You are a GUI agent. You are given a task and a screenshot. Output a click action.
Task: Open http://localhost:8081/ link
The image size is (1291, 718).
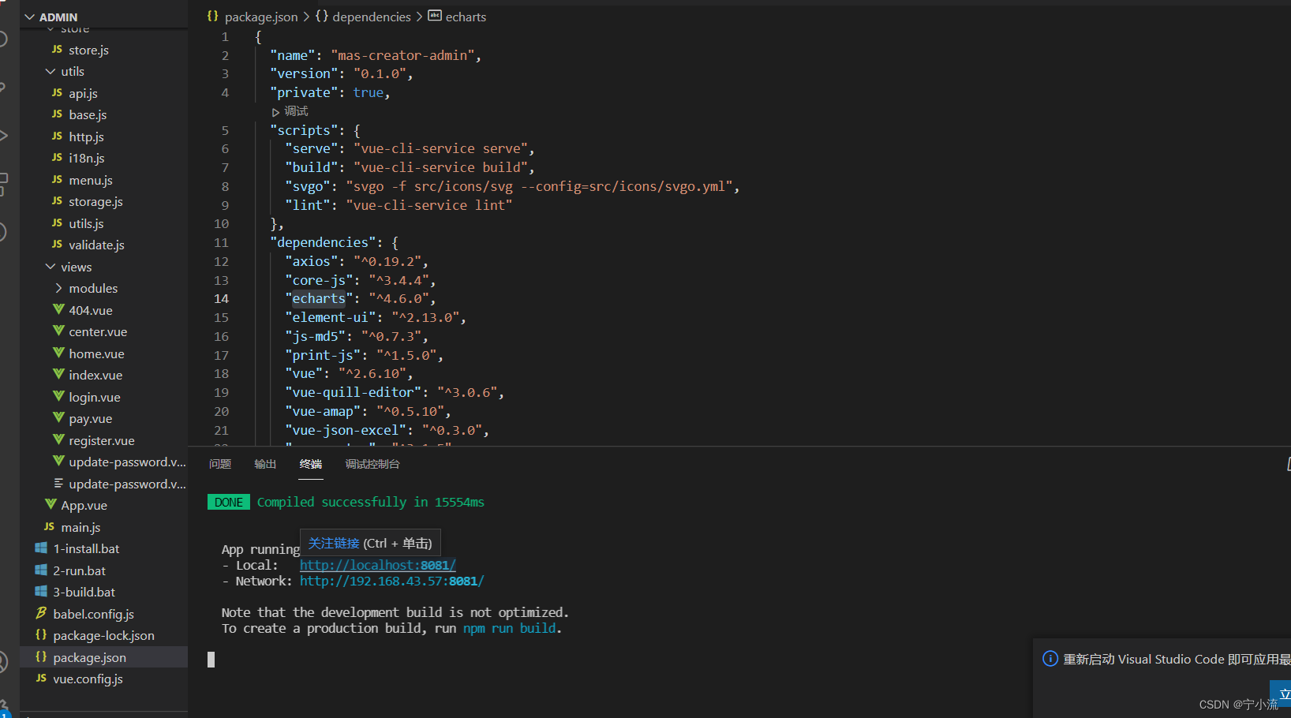[x=378, y=565]
